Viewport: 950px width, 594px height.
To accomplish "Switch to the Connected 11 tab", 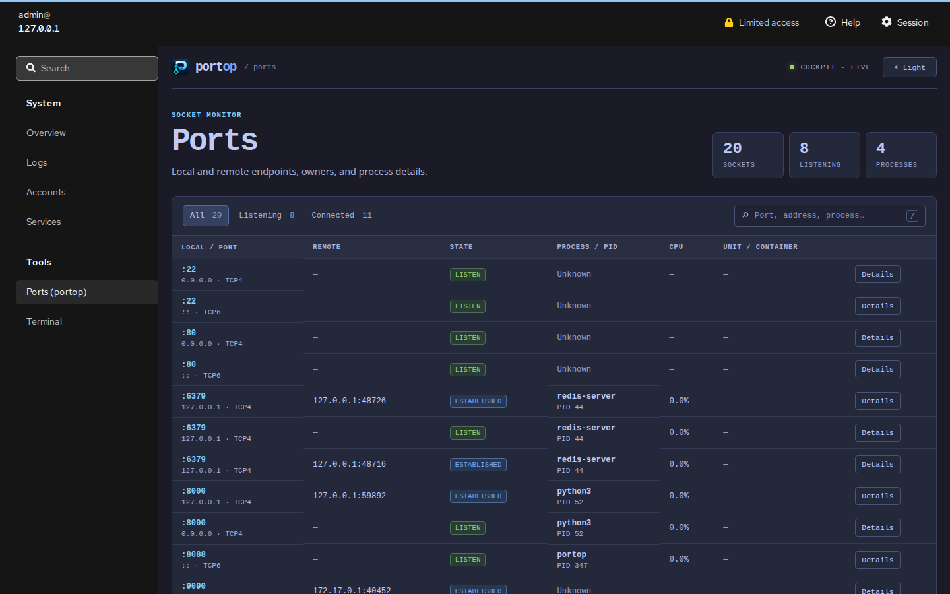I will (342, 216).
